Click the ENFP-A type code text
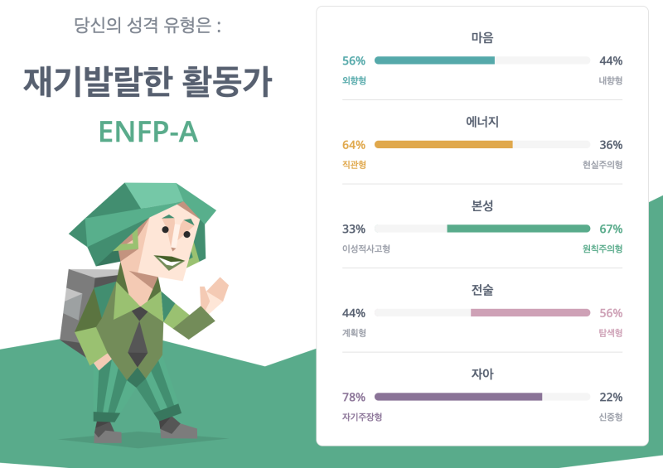This screenshot has height=468, width=663. pyautogui.click(x=148, y=132)
